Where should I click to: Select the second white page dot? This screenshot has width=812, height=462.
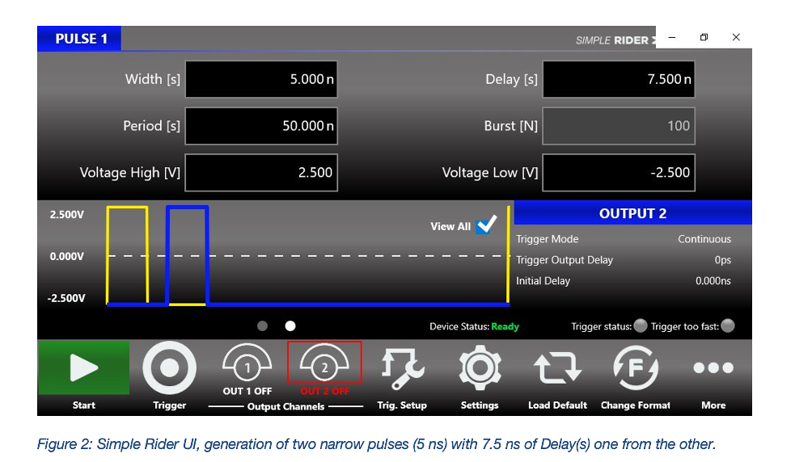pyautogui.click(x=290, y=326)
